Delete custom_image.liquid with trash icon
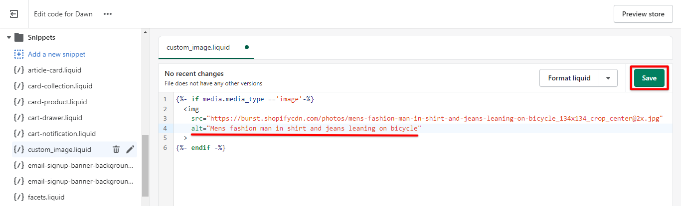The width and height of the screenshot is (681, 206). coord(116,149)
